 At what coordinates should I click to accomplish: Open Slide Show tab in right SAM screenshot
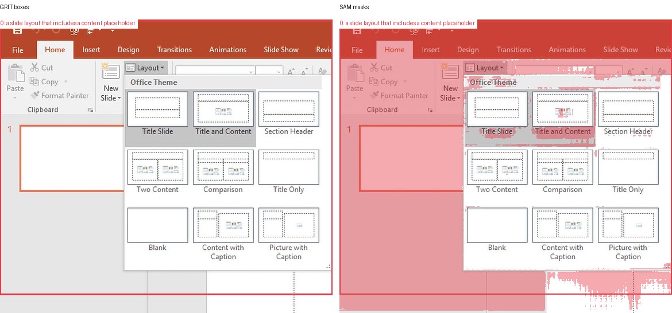[620, 50]
